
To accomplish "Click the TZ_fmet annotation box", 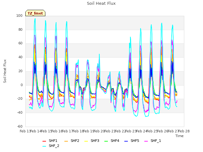I will click(x=35, y=13).
